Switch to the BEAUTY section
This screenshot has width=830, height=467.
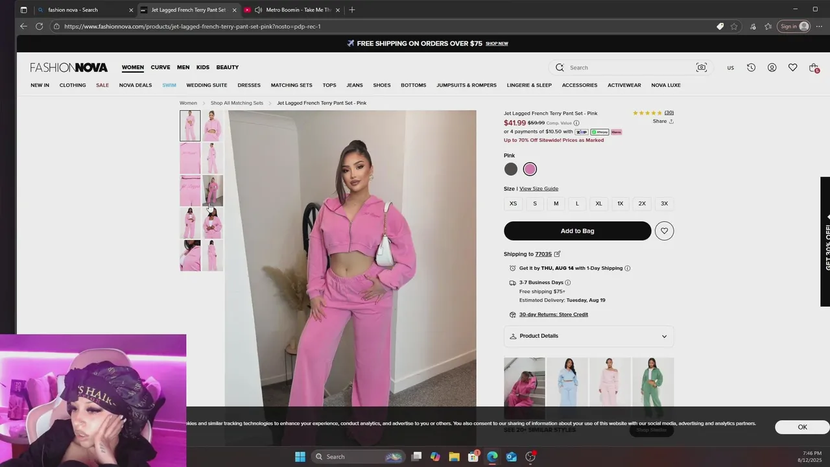coord(228,67)
